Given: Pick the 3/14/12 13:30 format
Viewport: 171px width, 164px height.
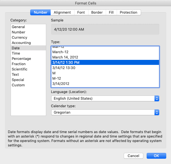Looking at the screenshot, I should click(x=105, y=68).
